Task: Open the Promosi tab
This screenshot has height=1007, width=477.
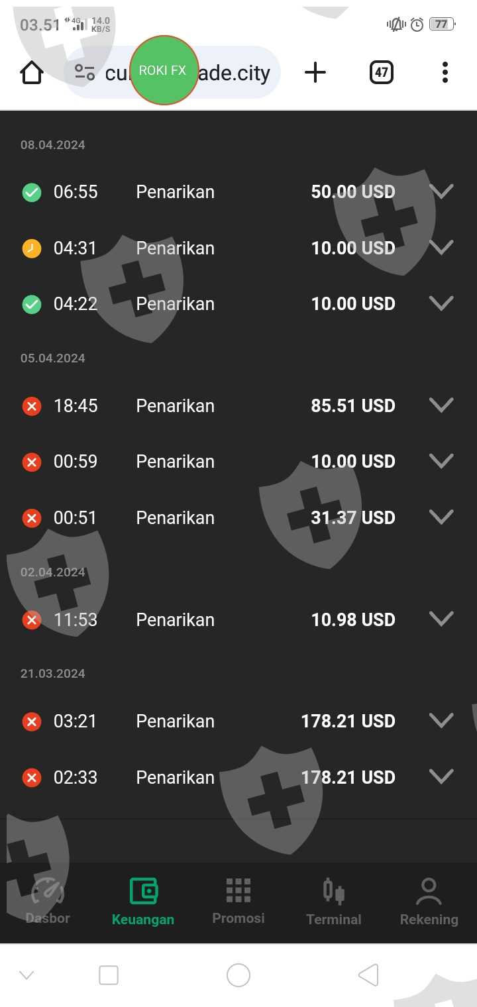Action: (238, 901)
